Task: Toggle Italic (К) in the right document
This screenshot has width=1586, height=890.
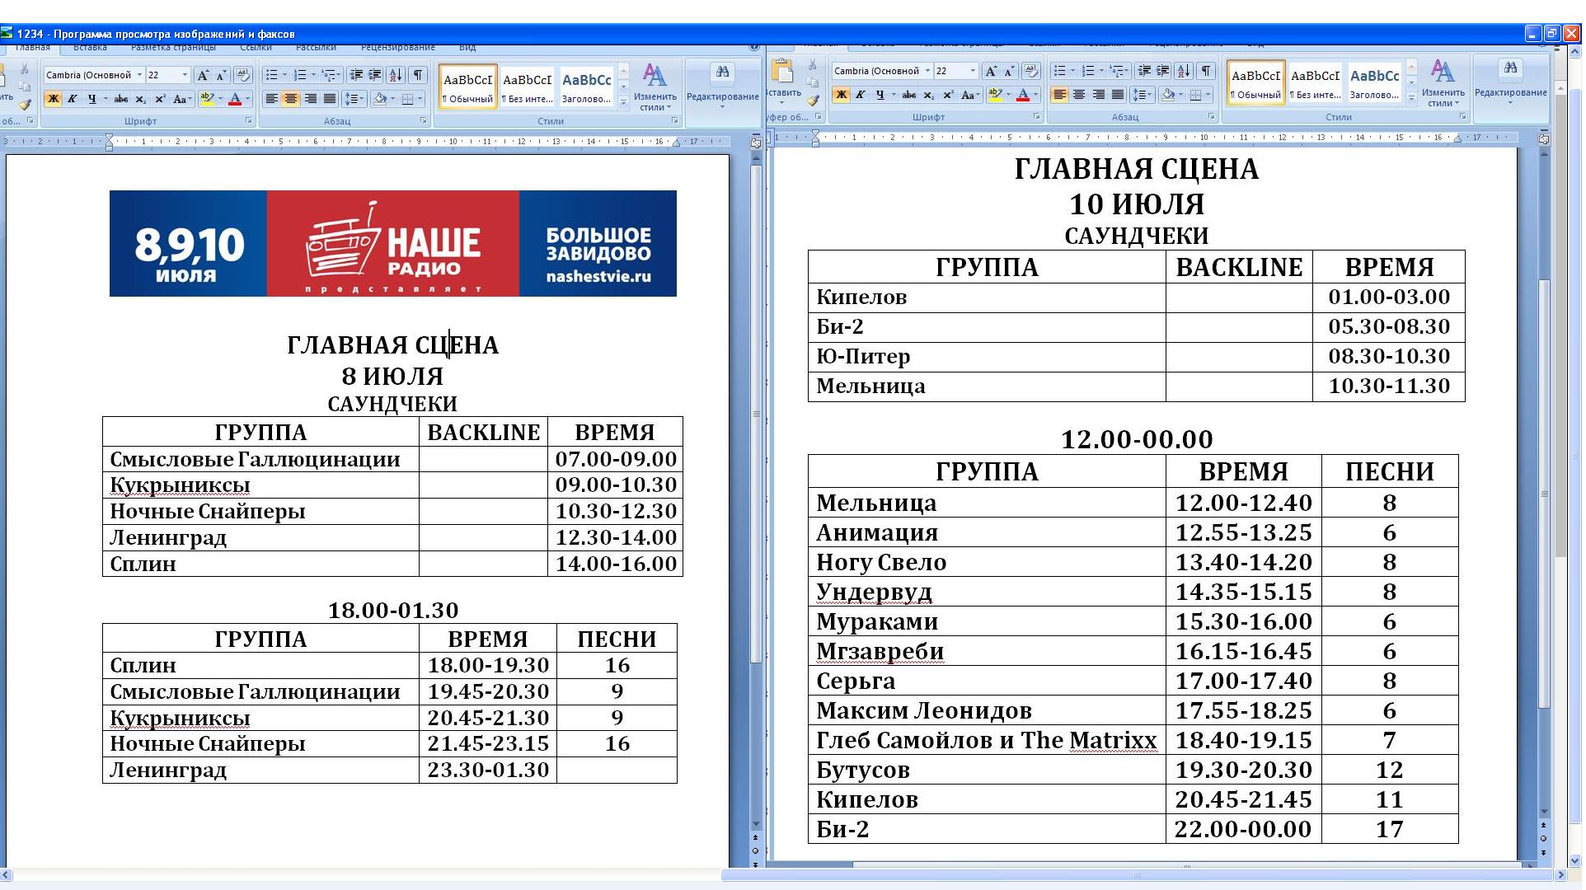Action: pyautogui.click(x=861, y=95)
